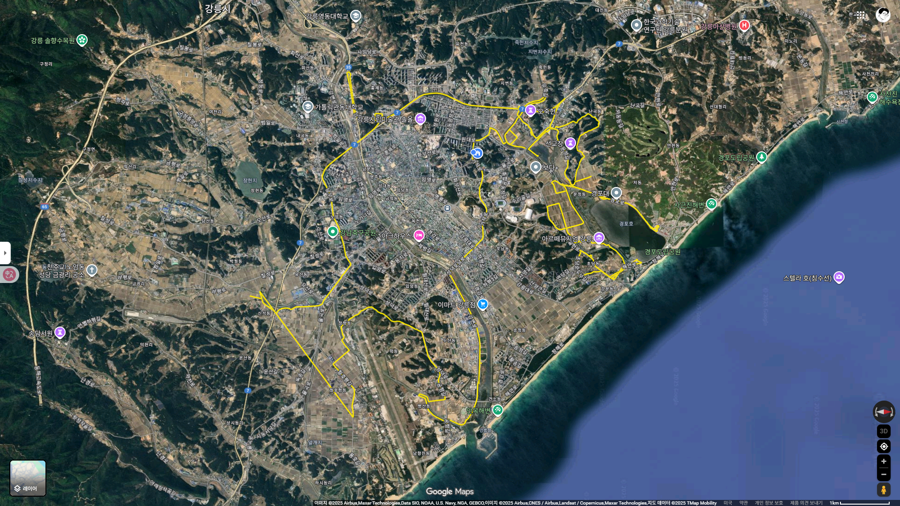Click the account profile avatar
This screenshot has height=506, width=900.
(x=883, y=15)
